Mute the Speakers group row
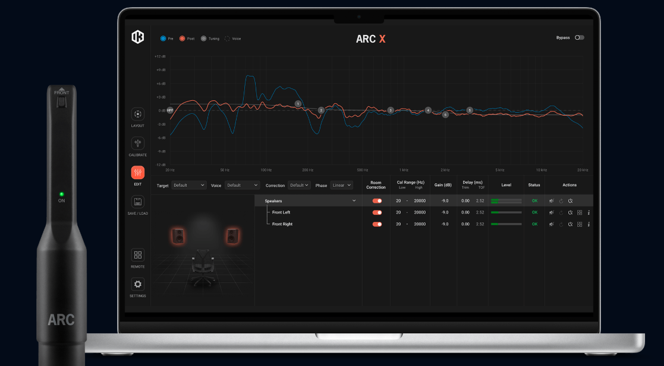The image size is (664, 366). click(552, 201)
